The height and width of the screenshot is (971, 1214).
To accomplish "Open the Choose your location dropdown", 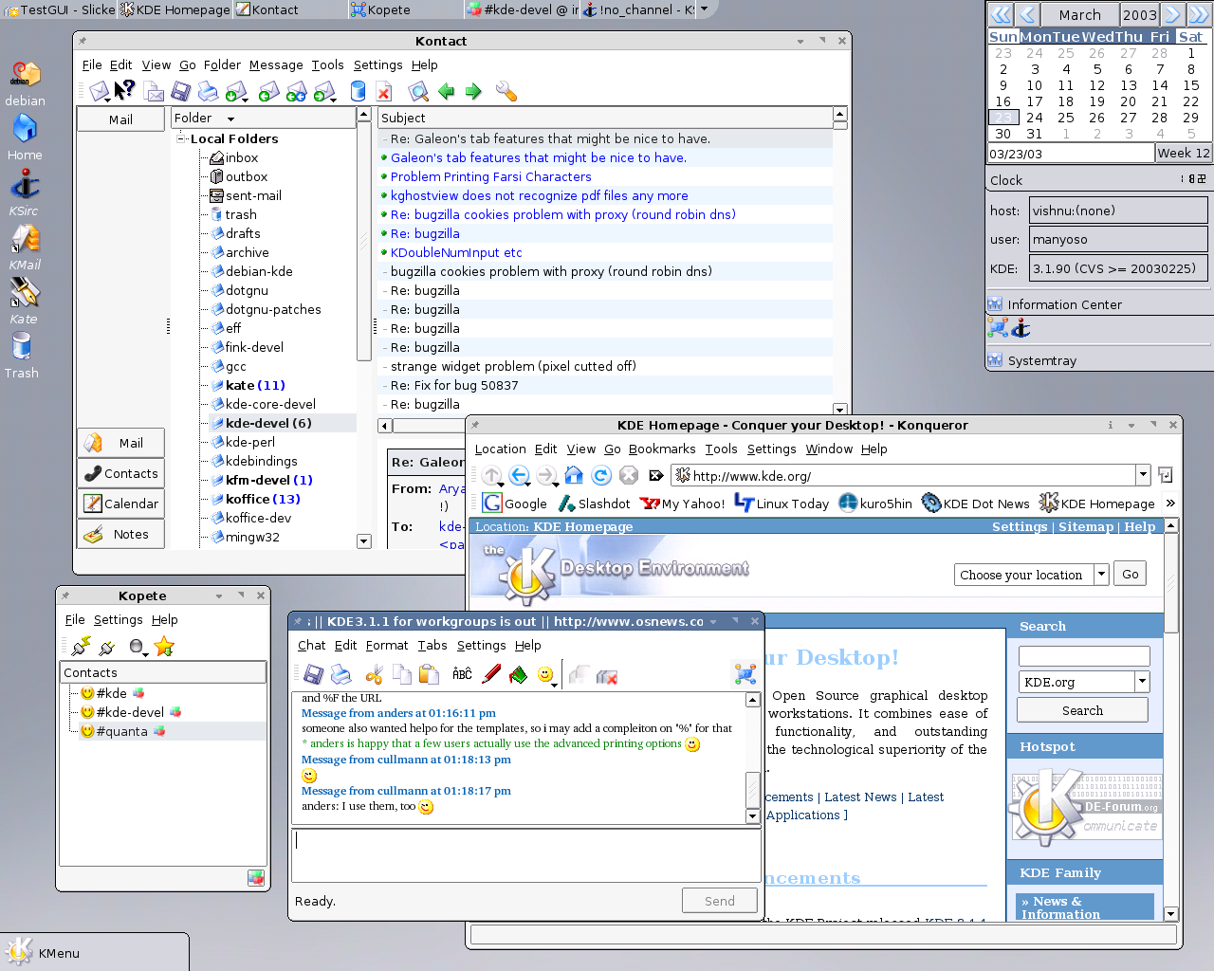I will click(x=1101, y=575).
